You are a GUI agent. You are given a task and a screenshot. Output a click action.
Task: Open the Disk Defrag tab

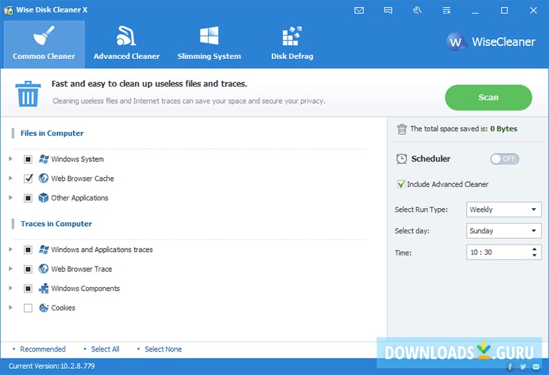(x=292, y=44)
